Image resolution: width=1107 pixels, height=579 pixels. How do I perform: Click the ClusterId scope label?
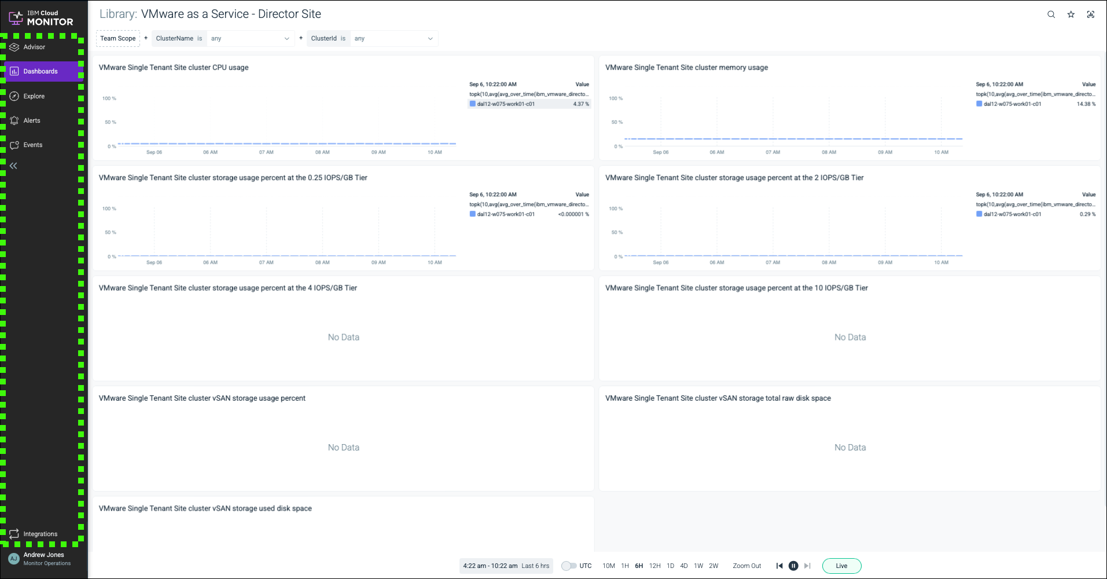[x=323, y=38]
